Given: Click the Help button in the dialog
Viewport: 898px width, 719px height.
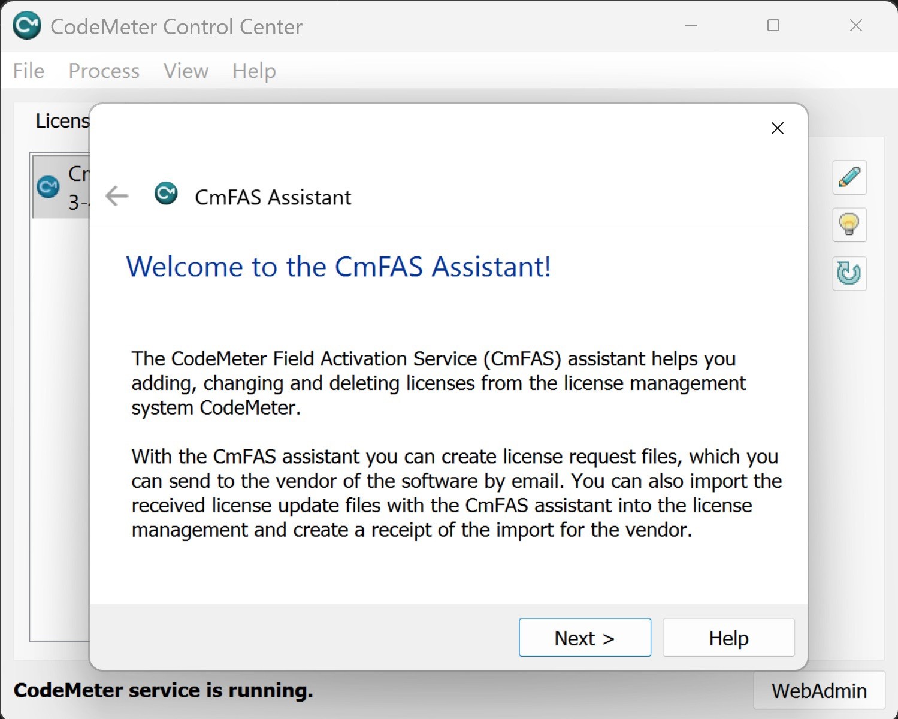Looking at the screenshot, I should tap(728, 638).
